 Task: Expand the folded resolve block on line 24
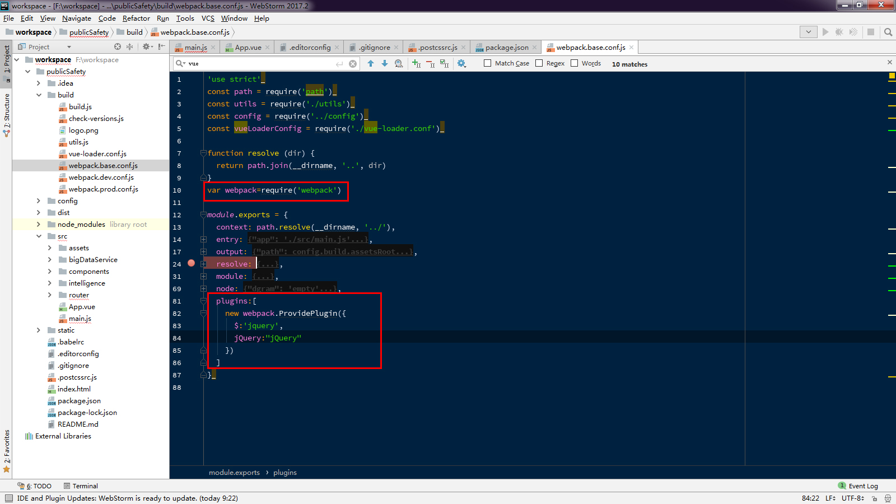[204, 264]
